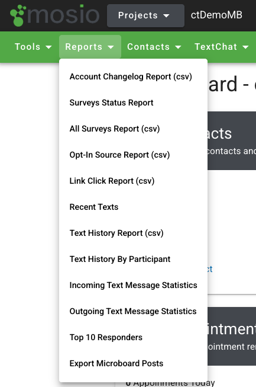
Task: Open the Projects dropdown
Action: (x=145, y=15)
